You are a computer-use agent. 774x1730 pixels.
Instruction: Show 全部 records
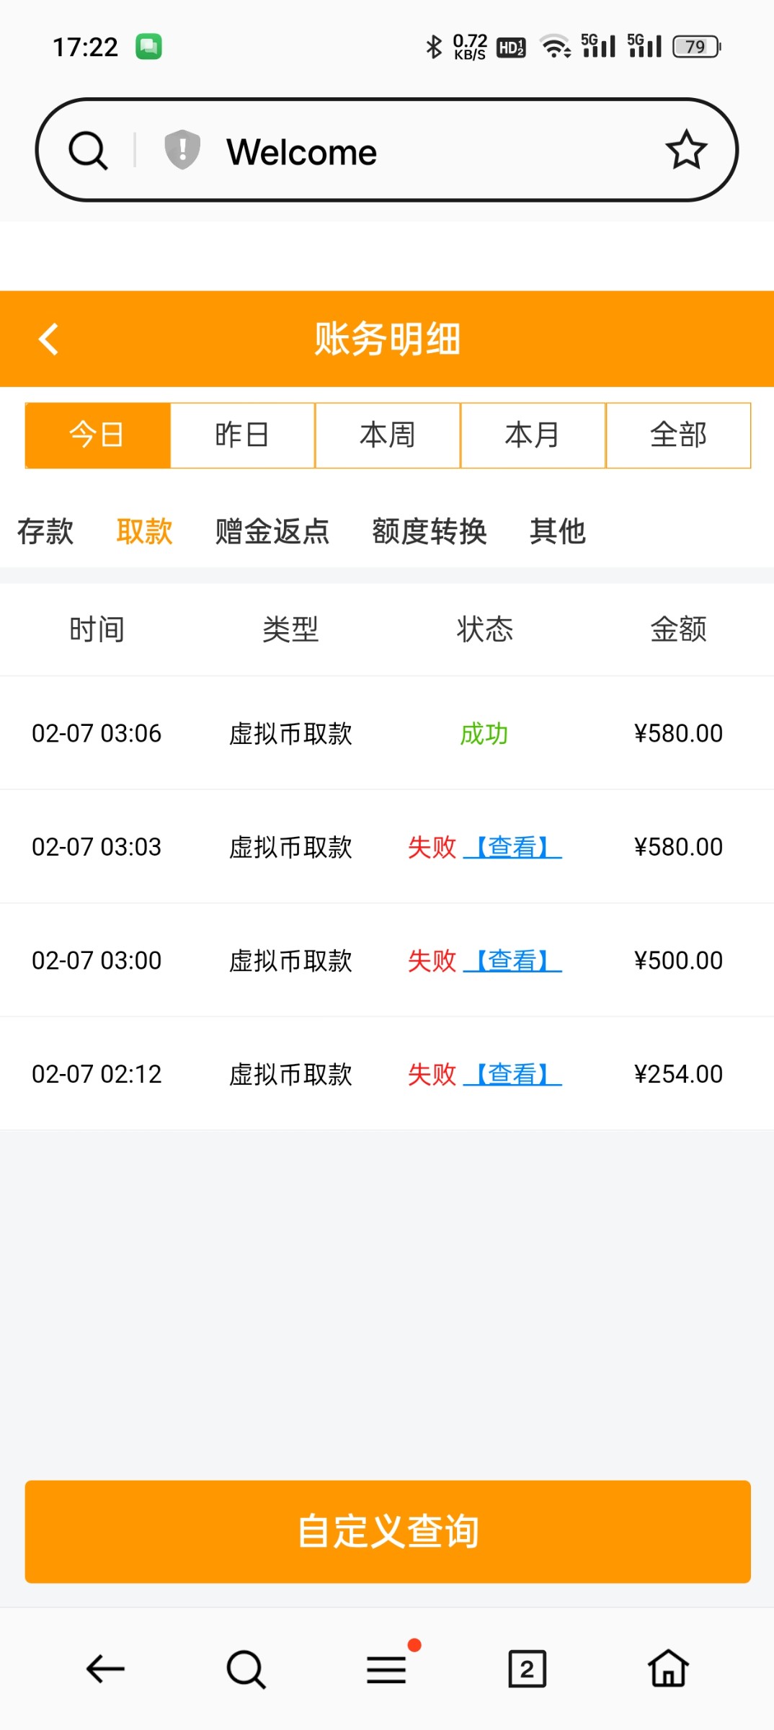678,435
